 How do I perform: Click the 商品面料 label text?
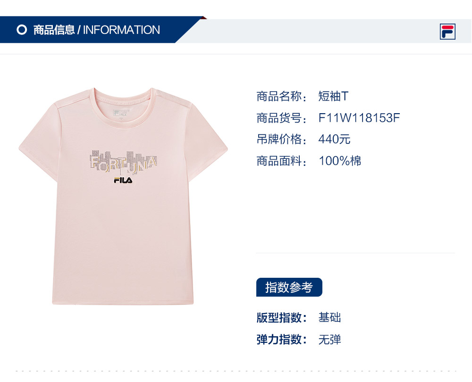point(282,161)
